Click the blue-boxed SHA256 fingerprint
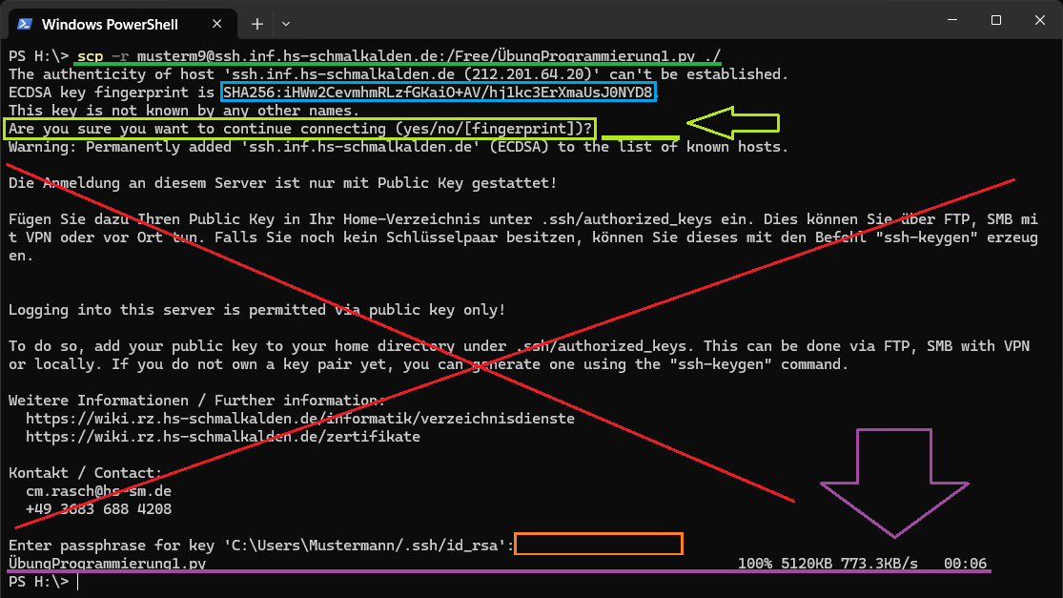 click(x=439, y=93)
